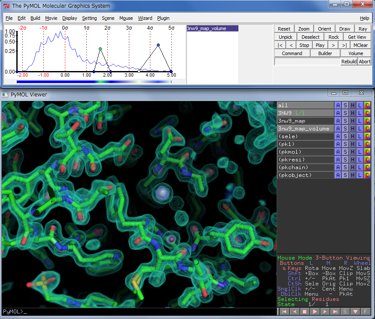Viewport: 375px width, 319px height.
Task: Click the S (sequence) icon at bottom right
Action: pos(345,311)
